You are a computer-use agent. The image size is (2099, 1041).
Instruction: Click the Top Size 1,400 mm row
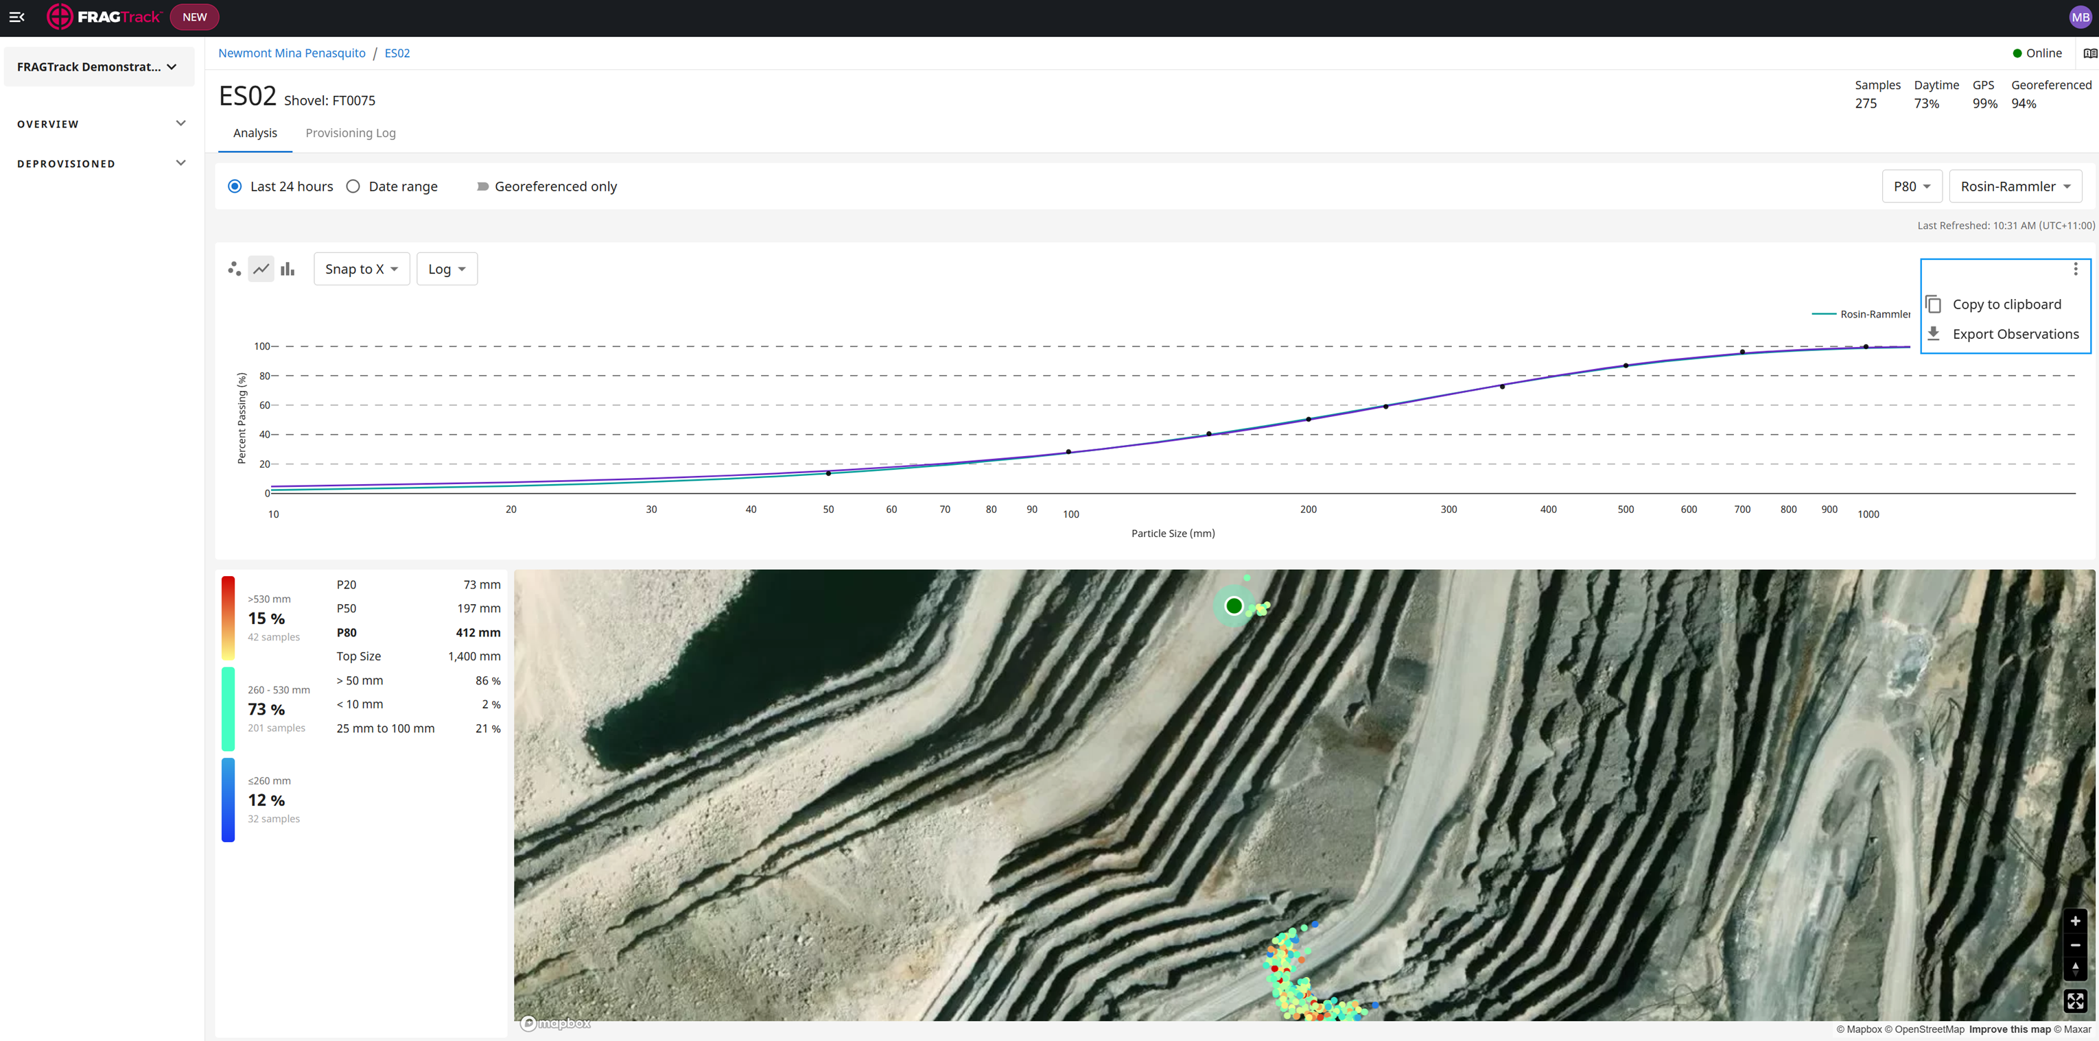pyautogui.click(x=418, y=656)
